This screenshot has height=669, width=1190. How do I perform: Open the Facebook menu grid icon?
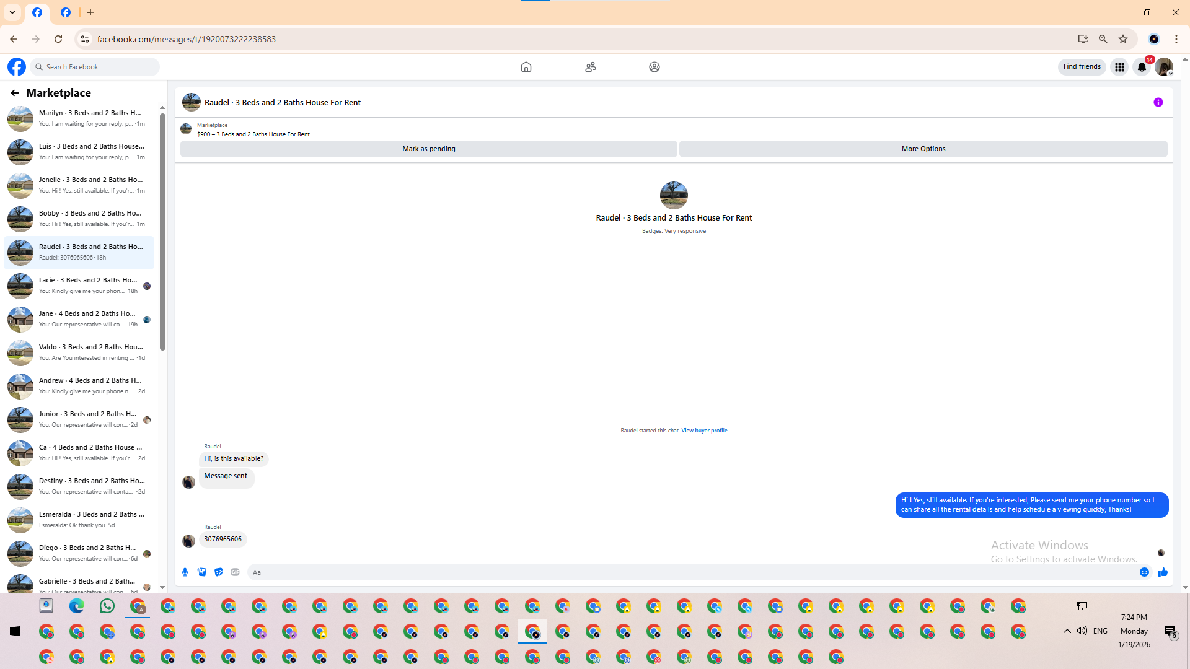tap(1119, 67)
